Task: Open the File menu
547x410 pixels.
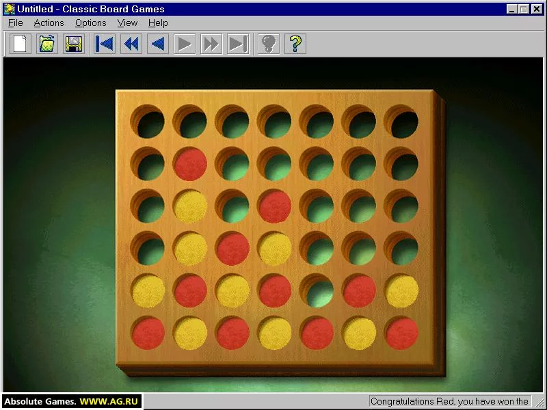Action: pos(16,23)
